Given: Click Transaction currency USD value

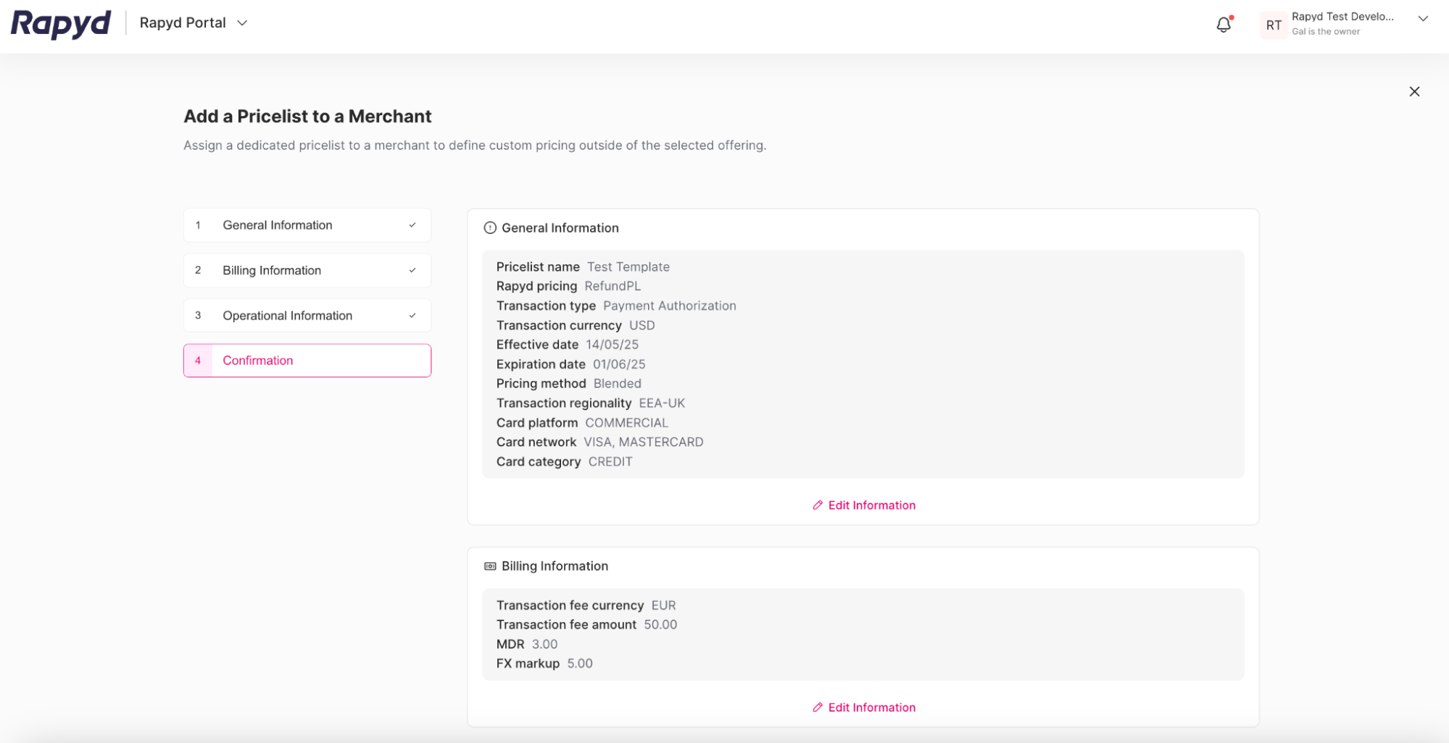Looking at the screenshot, I should point(642,326).
